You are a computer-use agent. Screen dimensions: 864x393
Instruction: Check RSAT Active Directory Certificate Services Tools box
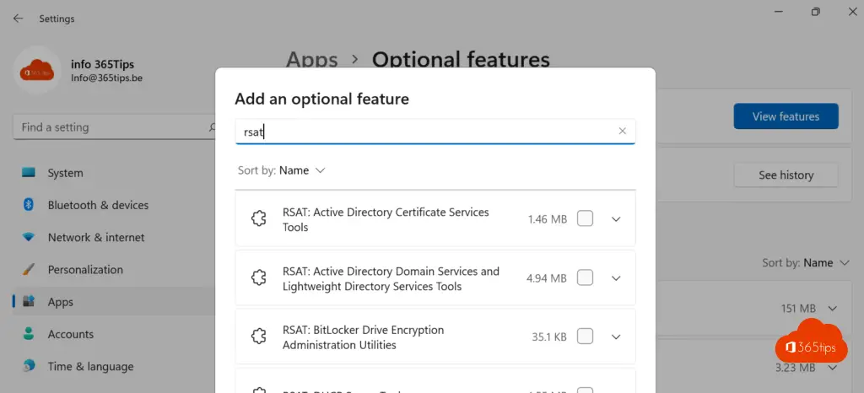coord(585,219)
